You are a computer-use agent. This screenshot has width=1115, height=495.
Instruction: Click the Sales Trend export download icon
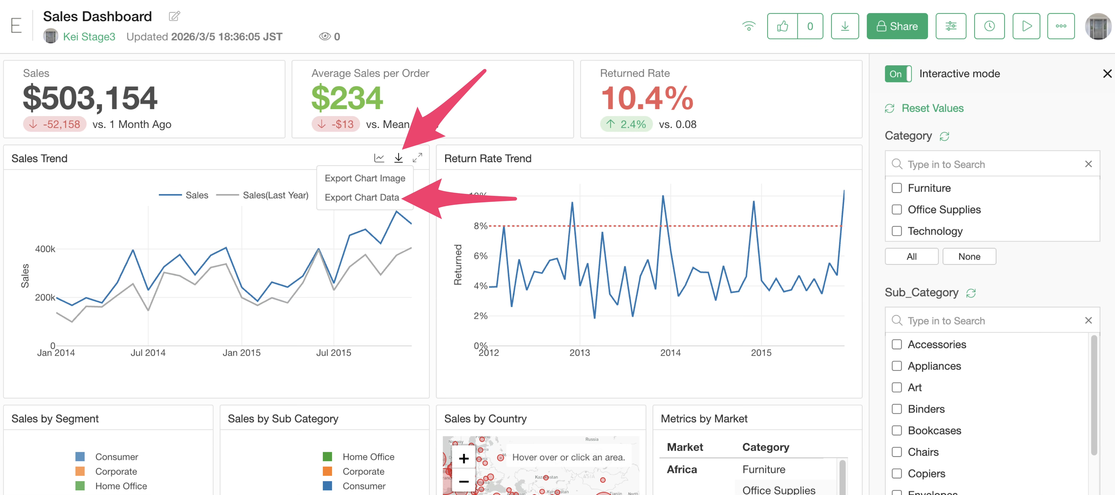(x=398, y=158)
